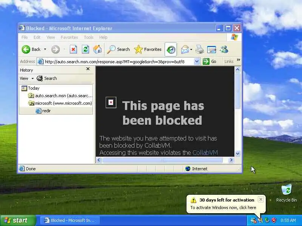The width and height of the screenshot is (302, 226).
Task: Click the red security shield tray icon
Action: click(274, 220)
